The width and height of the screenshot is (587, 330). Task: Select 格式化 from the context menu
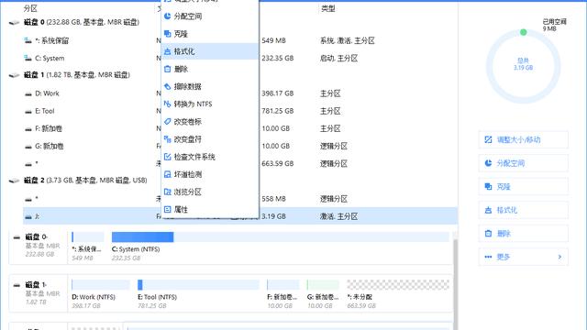(x=210, y=51)
